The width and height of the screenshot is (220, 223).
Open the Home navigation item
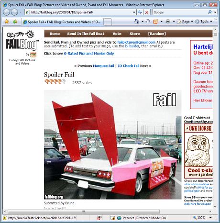point(55,33)
